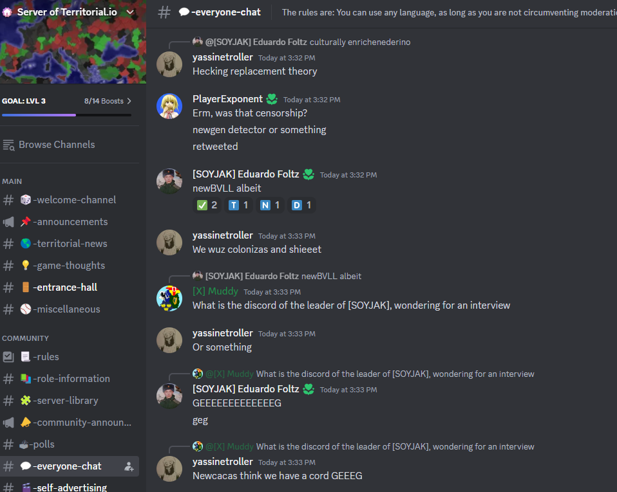Click the yassinetroller username on first message
The image size is (617, 492).
[223, 57]
